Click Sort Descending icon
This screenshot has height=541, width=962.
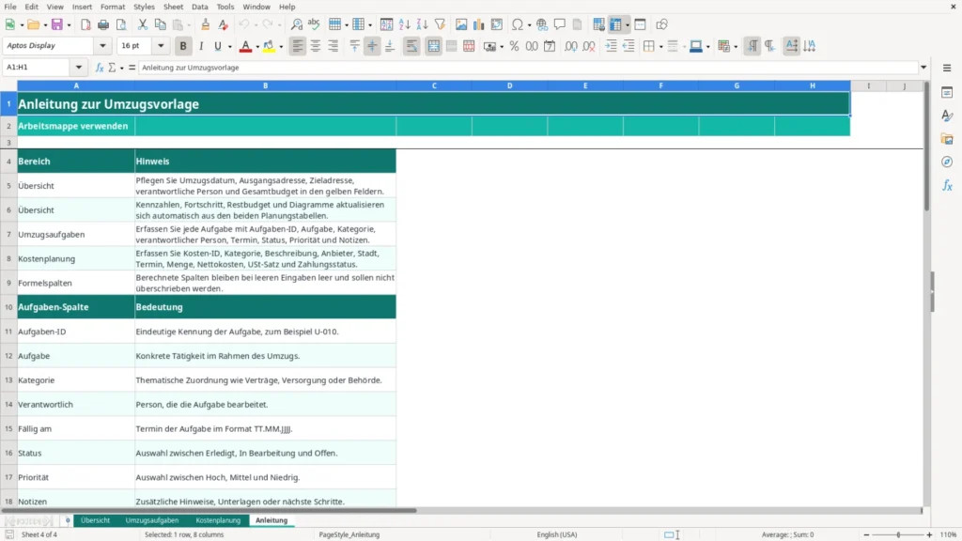coord(422,24)
